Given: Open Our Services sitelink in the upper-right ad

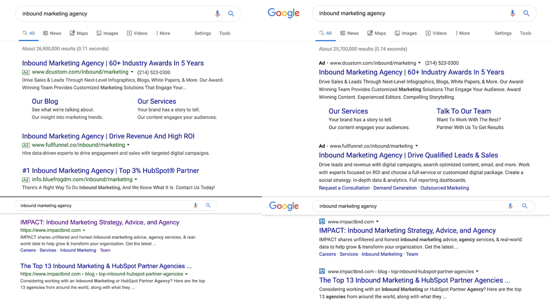Looking at the screenshot, I should click(x=348, y=111).
